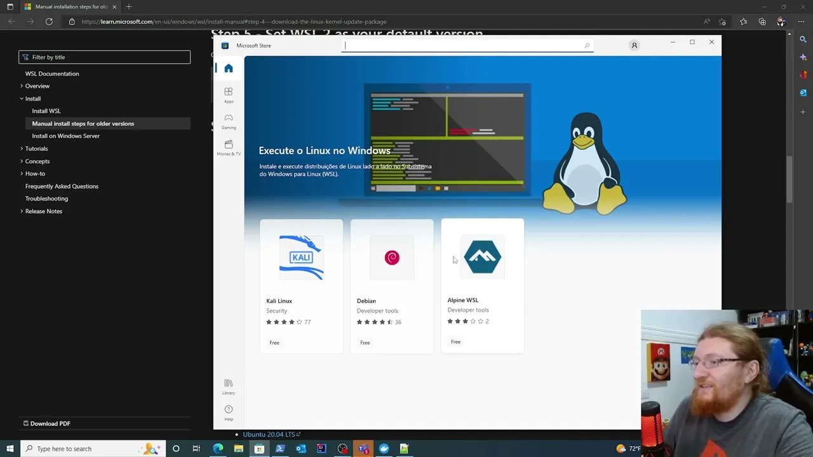Open Outlook icon in Edge sidebar
Screen dimensions: 813x457
coord(803,93)
